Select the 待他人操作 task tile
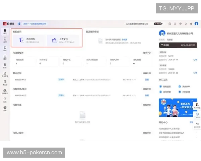The image size is (201, 161). (118, 61)
